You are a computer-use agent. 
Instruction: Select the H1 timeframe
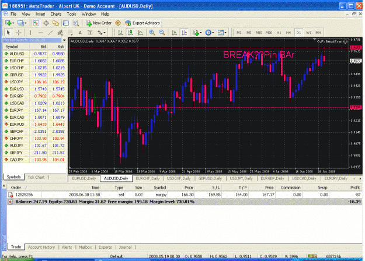tap(279, 33)
